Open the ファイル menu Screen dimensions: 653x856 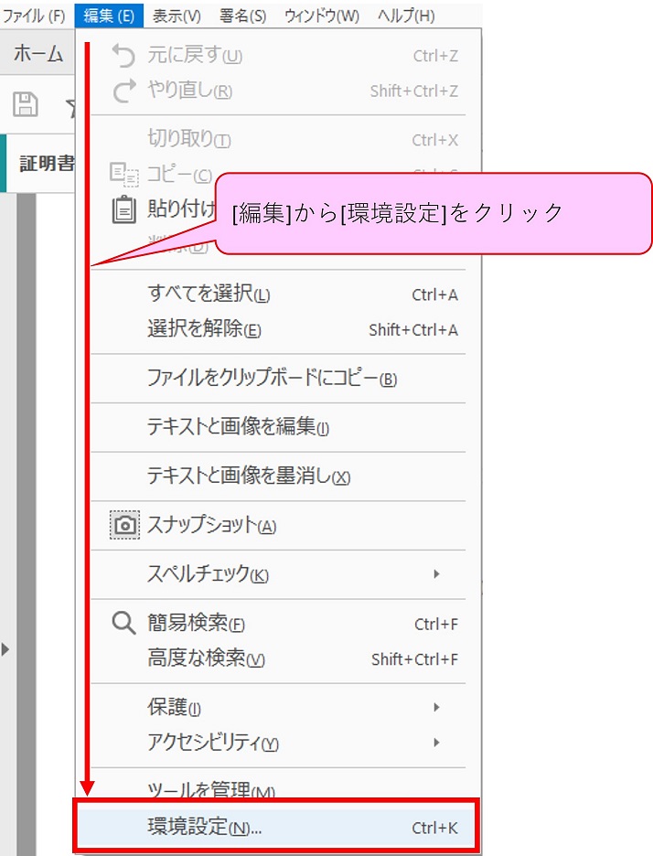pos(35,16)
